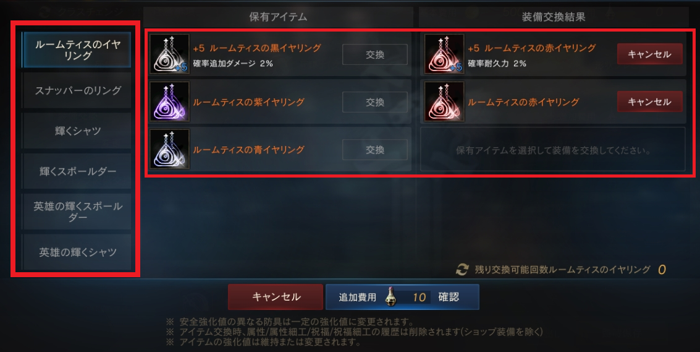Viewport: 700px width, 352px height.
Task: Select the purple Lumitis earring icon
Action: (169, 102)
